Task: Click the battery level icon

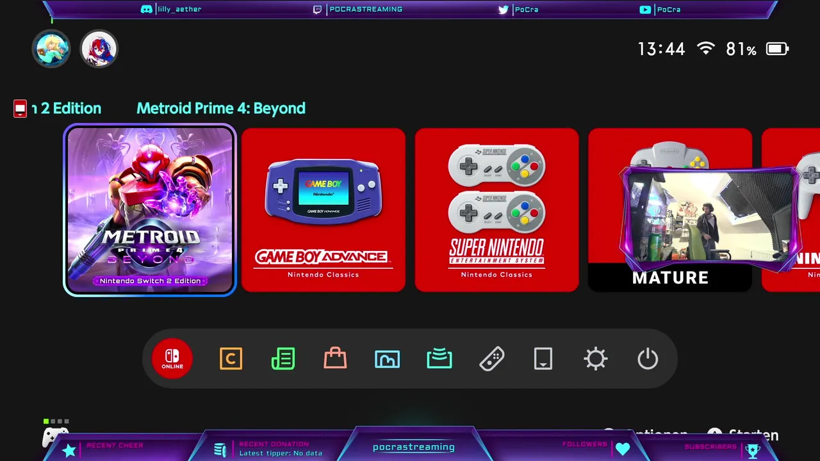Action: pos(777,49)
